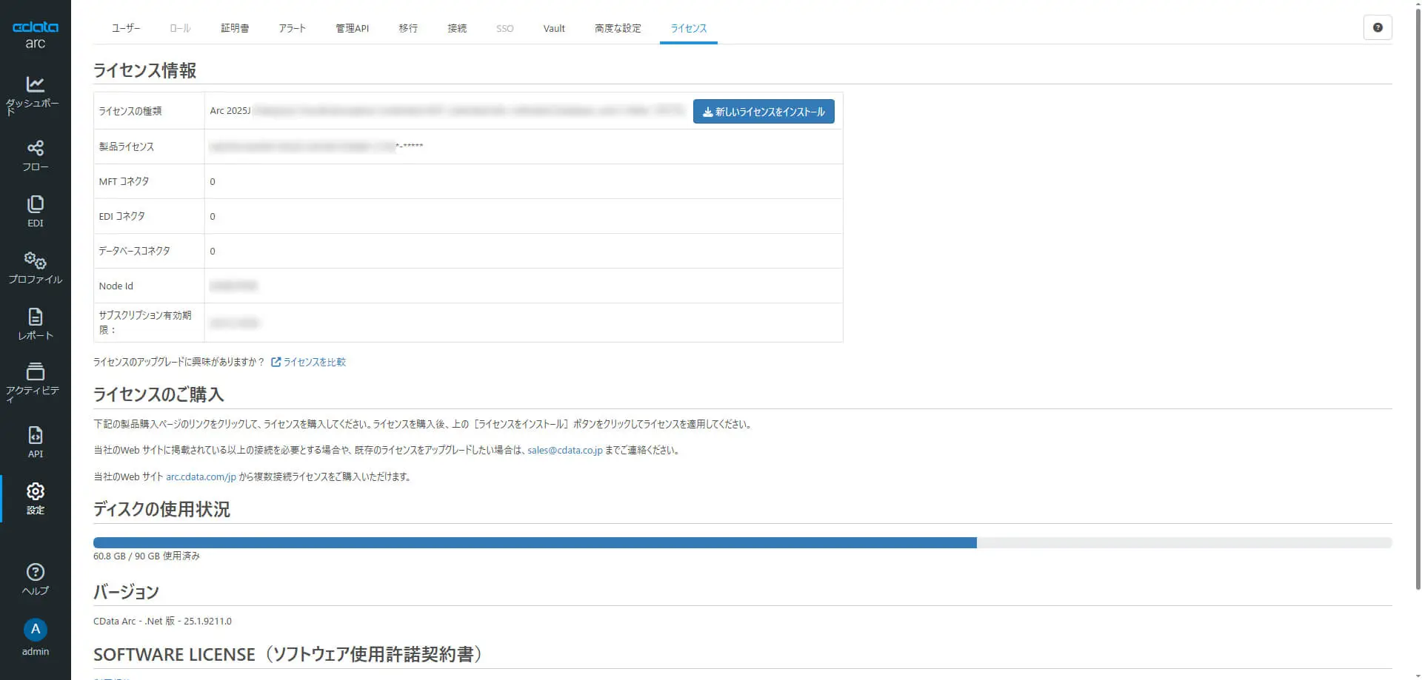Image resolution: width=1422 pixels, height=680 pixels.
Task: Open the ライセンスを比較 link
Action: (309, 362)
